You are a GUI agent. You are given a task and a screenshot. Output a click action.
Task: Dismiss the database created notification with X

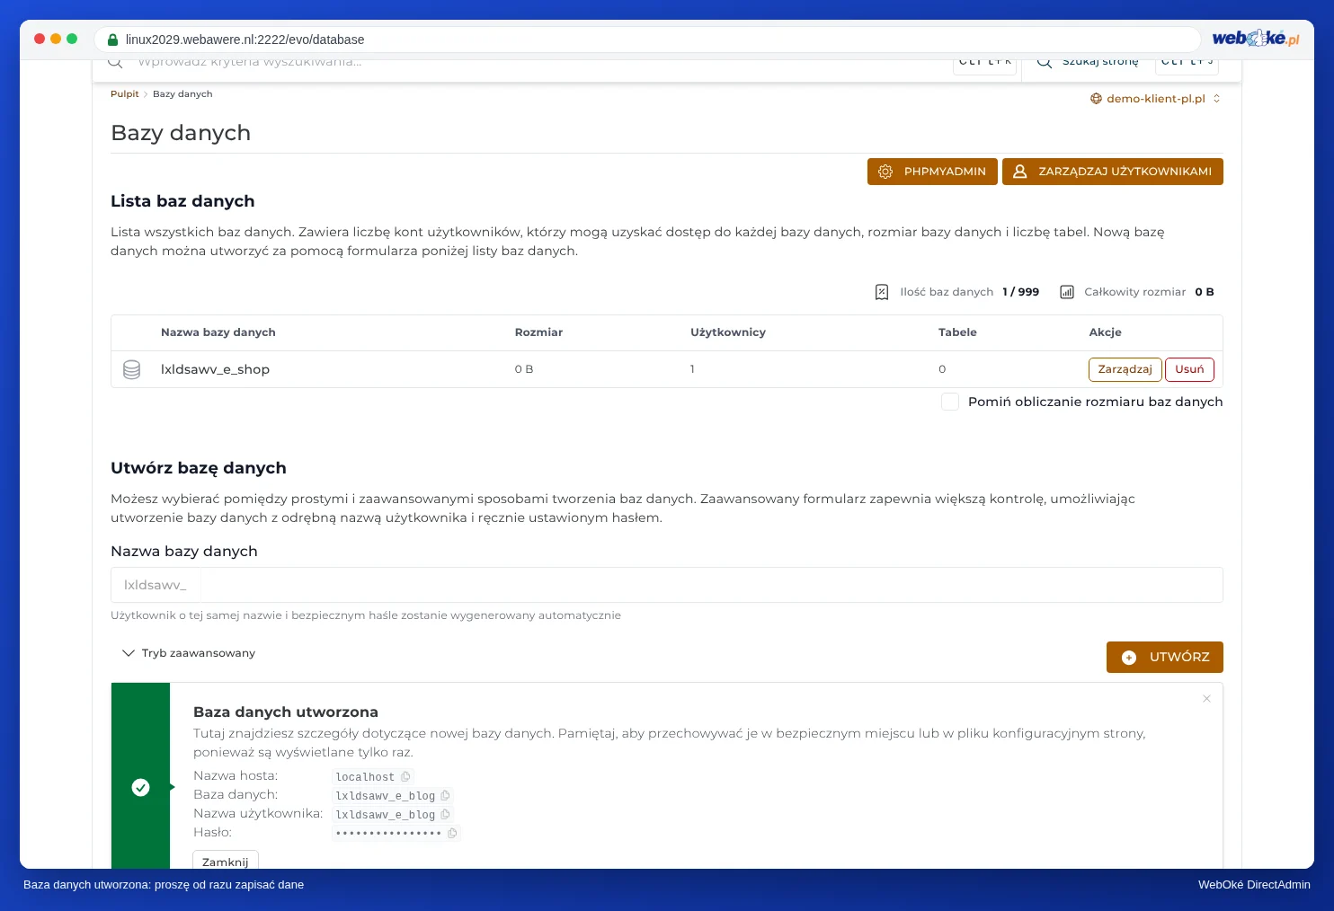pyautogui.click(x=1206, y=699)
